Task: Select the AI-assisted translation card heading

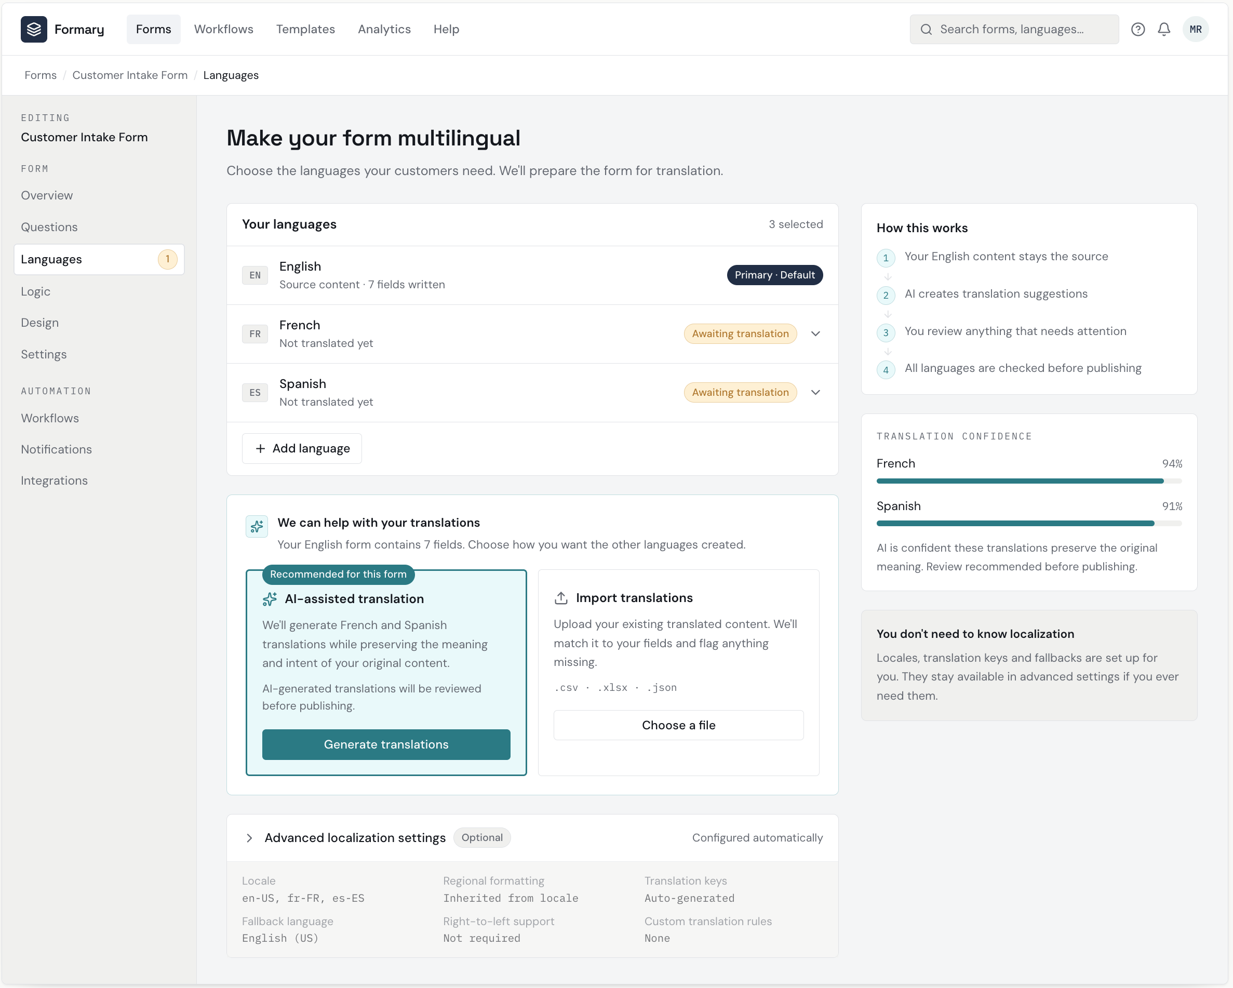Action: click(x=354, y=599)
